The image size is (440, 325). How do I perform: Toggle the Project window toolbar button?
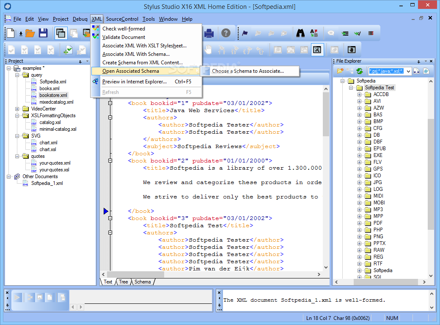(61, 33)
